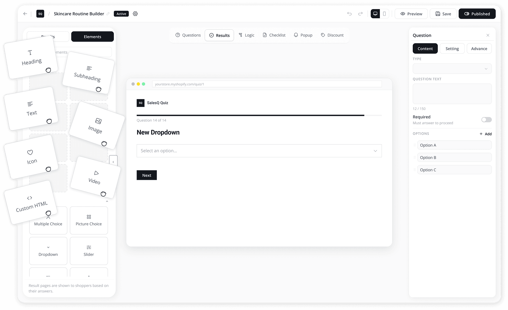Viewport: 508px width, 310px height.
Task: Switch to the Advance tab
Action: pyautogui.click(x=479, y=49)
